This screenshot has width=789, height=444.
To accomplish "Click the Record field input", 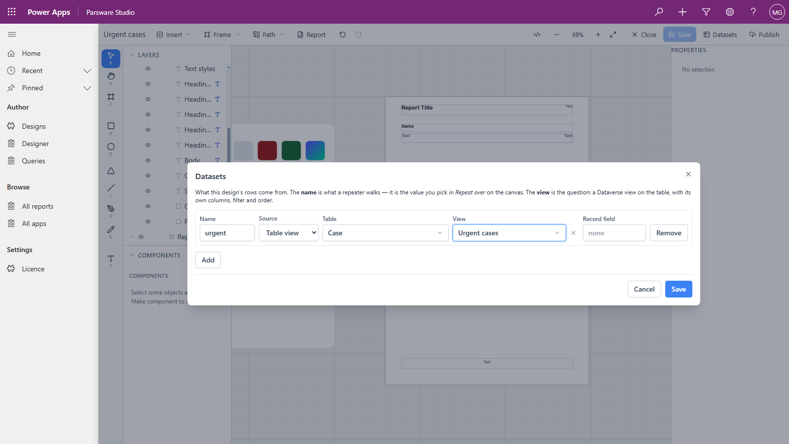I will click(x=614, y=233).
